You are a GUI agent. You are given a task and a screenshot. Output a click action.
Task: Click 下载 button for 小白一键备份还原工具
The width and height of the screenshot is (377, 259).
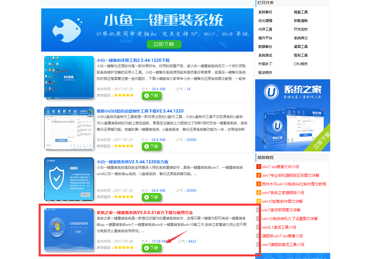coord(152,96)
